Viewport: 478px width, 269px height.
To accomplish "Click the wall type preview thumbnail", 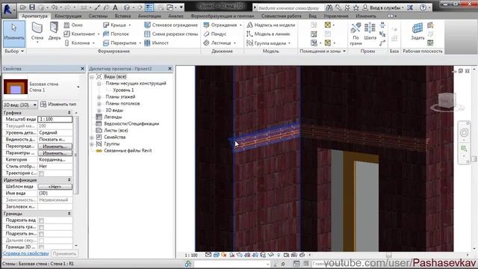I will (x=16, y=87).
